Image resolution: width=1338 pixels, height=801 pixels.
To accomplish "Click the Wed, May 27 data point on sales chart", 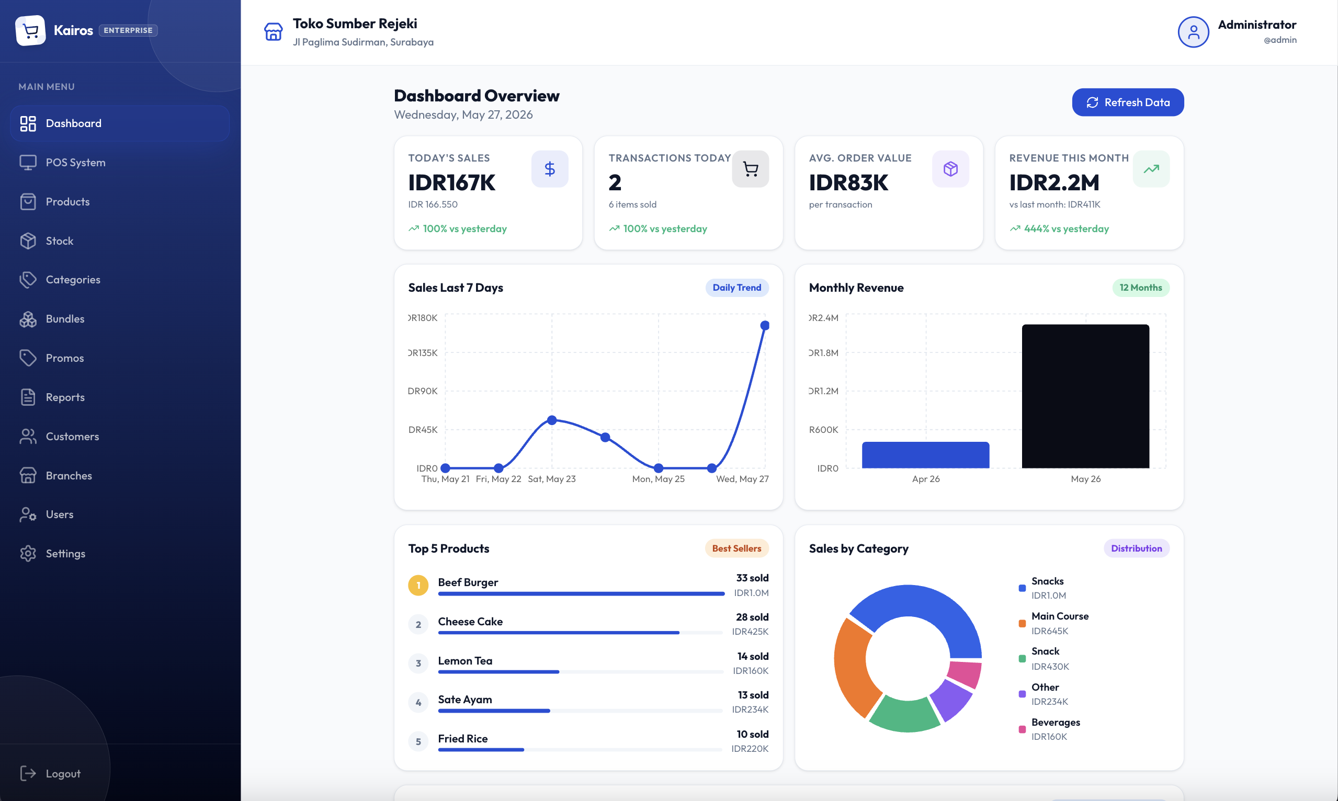I will point(765,326).
